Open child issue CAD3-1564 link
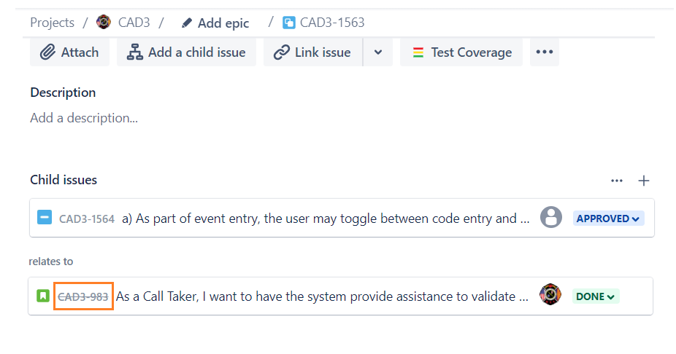Viewport: 676px width, 354px height. [87, 219]
